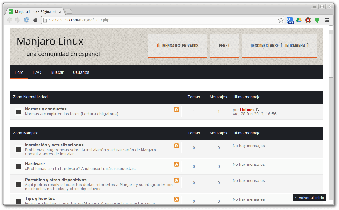Click the Volver al Inicio button
Screen dimensions: 339x210
coord(309,197)
